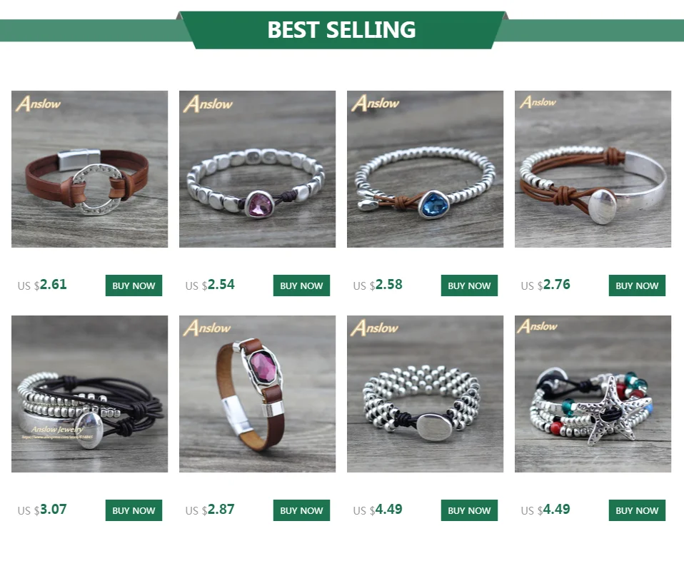The height and width of the screenshot is (566, 684).
Task: Click BUY NOW for the $2.58 bracelet
Action: pos(469,285)
